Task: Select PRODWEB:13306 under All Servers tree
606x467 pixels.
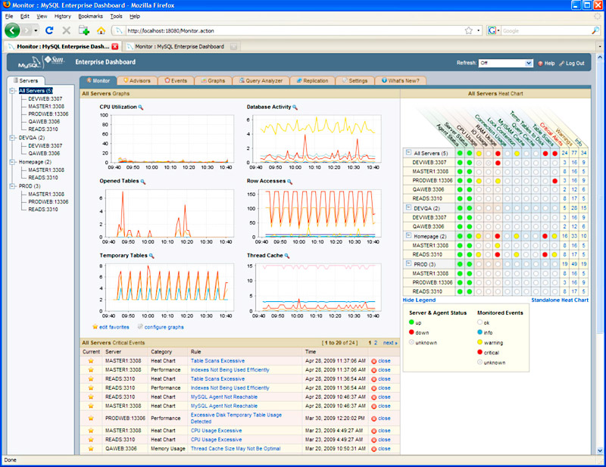Action: coord(48,114)
